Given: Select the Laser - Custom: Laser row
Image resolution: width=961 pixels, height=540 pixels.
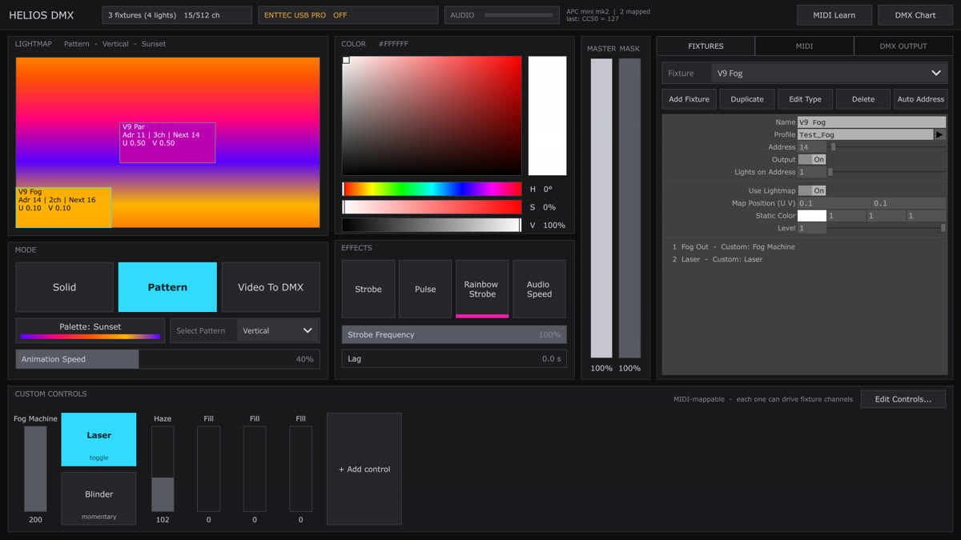Looking at the screenshot, I should 718,259.
